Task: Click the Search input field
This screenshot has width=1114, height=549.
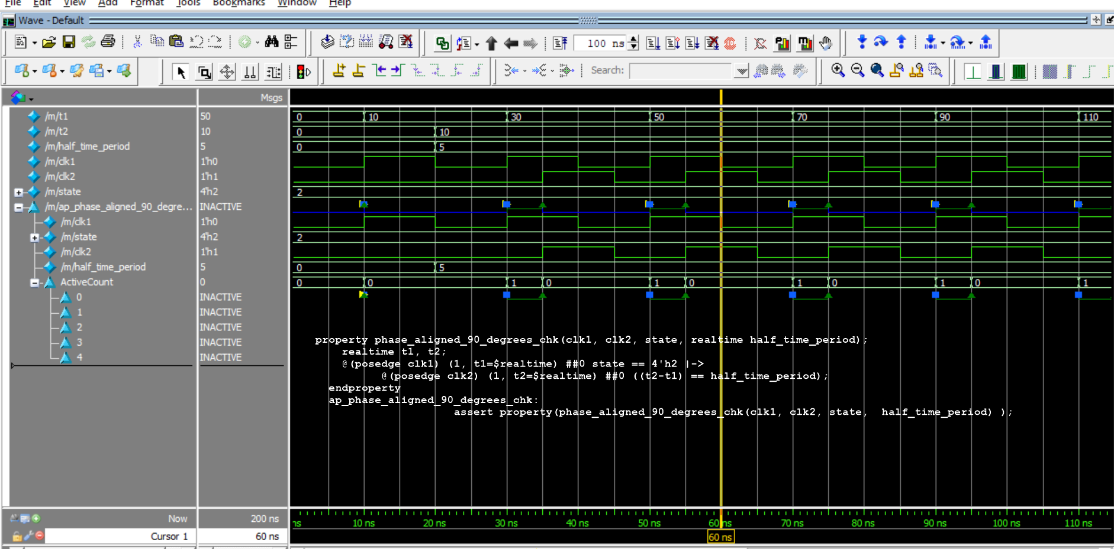Action: 681,71
